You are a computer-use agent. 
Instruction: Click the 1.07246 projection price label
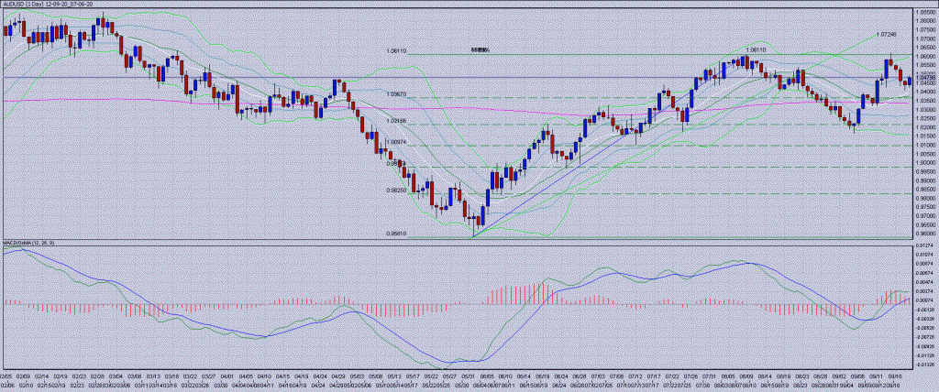tap(886, 34)
